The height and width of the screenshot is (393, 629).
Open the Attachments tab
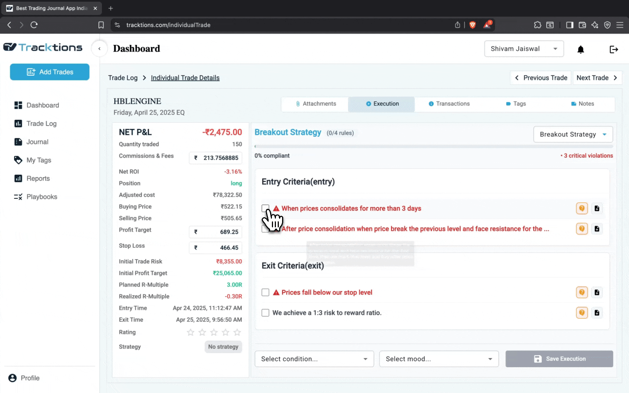point(315,104)
